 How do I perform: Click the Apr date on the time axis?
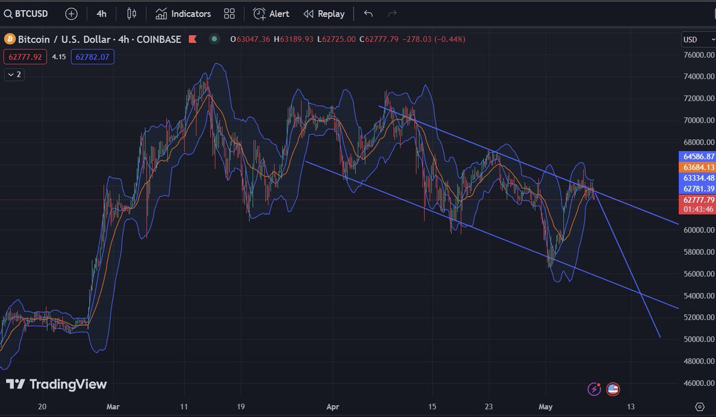point(334,406)
